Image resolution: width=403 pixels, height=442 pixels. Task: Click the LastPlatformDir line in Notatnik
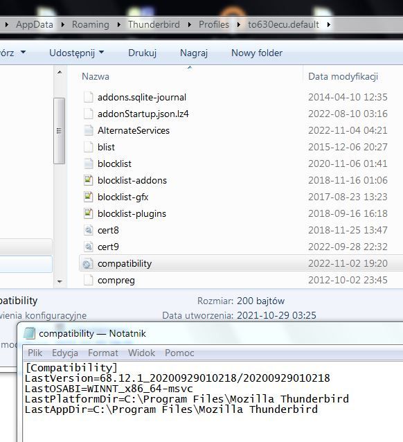pos(187,399)
